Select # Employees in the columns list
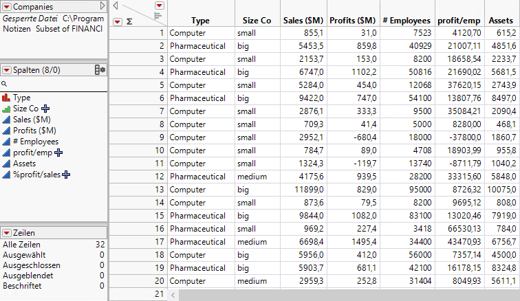Image resolution: width=520 pixels, height=301 pixels. coord(36,142)
